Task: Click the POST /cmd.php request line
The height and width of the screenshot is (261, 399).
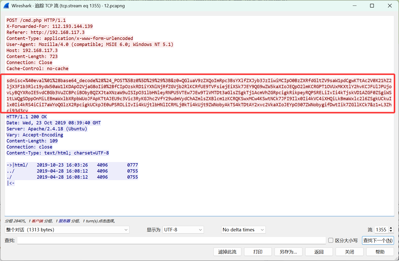Action: [x=36, y=20]
